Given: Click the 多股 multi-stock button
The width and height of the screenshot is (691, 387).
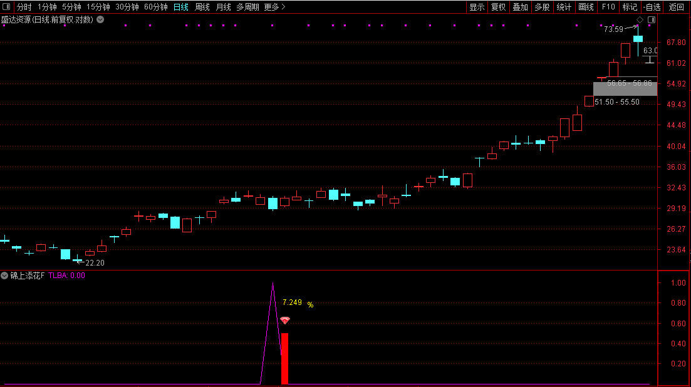Looking at the screenshot, I should click(542, 7).
